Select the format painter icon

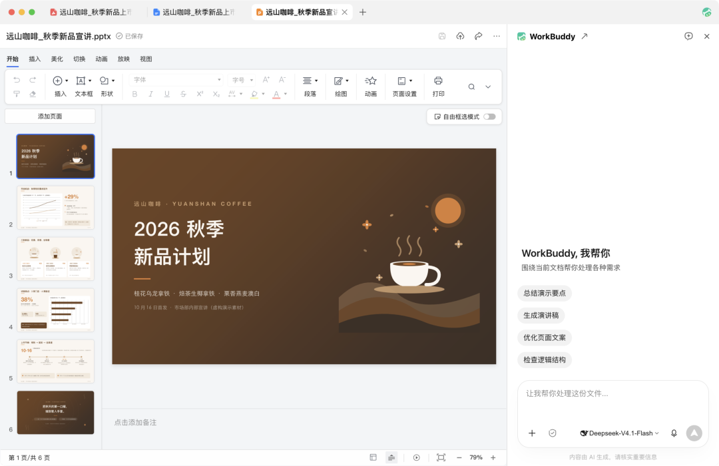pos(17,94)
